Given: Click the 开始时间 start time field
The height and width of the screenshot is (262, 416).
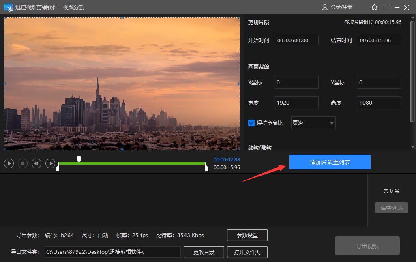Looking at the screenshot, I should (x=296, y=40).
